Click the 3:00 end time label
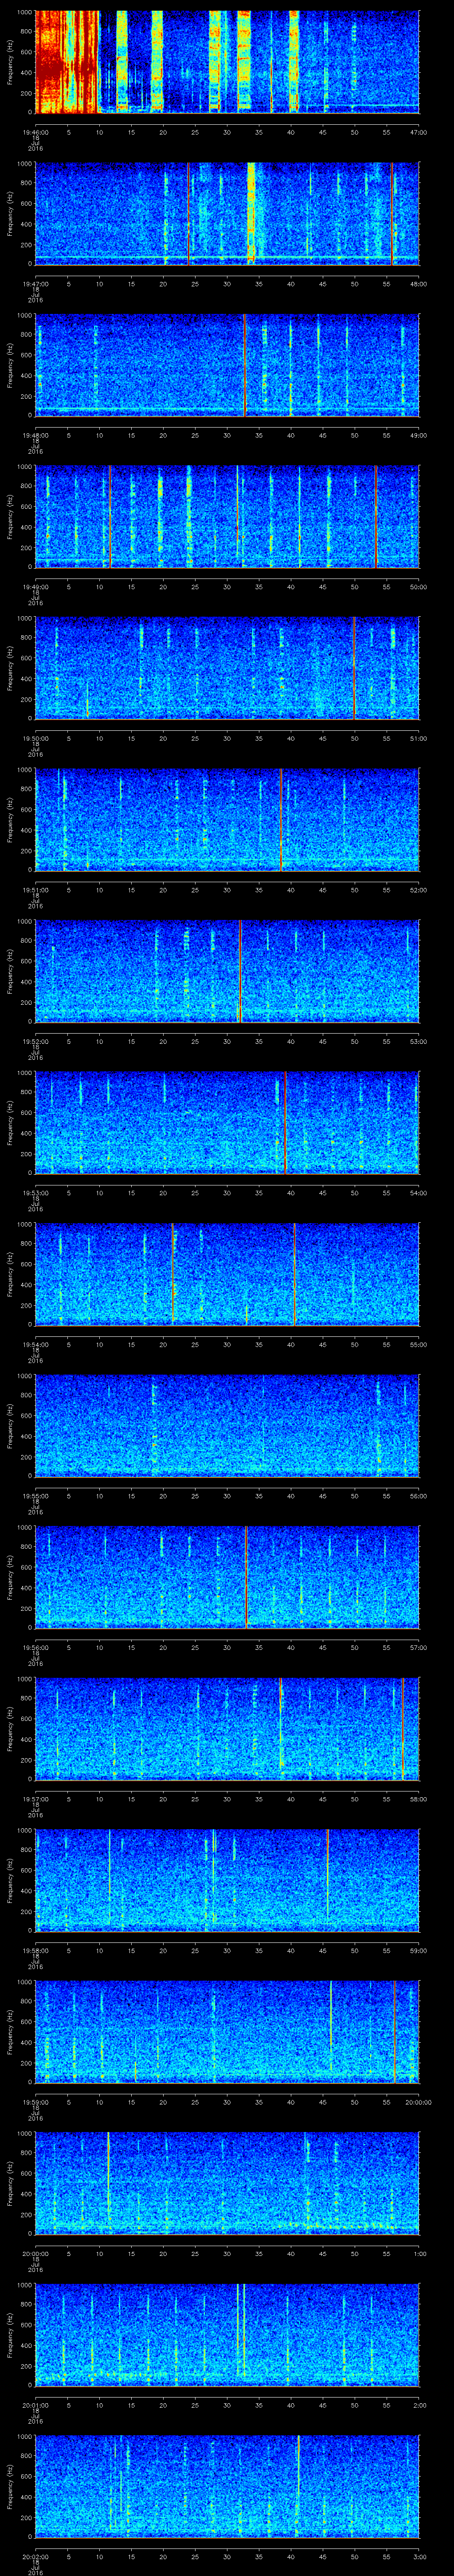The image size is (454, 2576). click(419, 2556)
